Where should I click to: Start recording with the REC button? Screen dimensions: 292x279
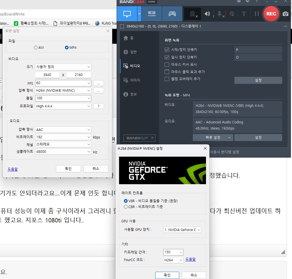point(271,14)
